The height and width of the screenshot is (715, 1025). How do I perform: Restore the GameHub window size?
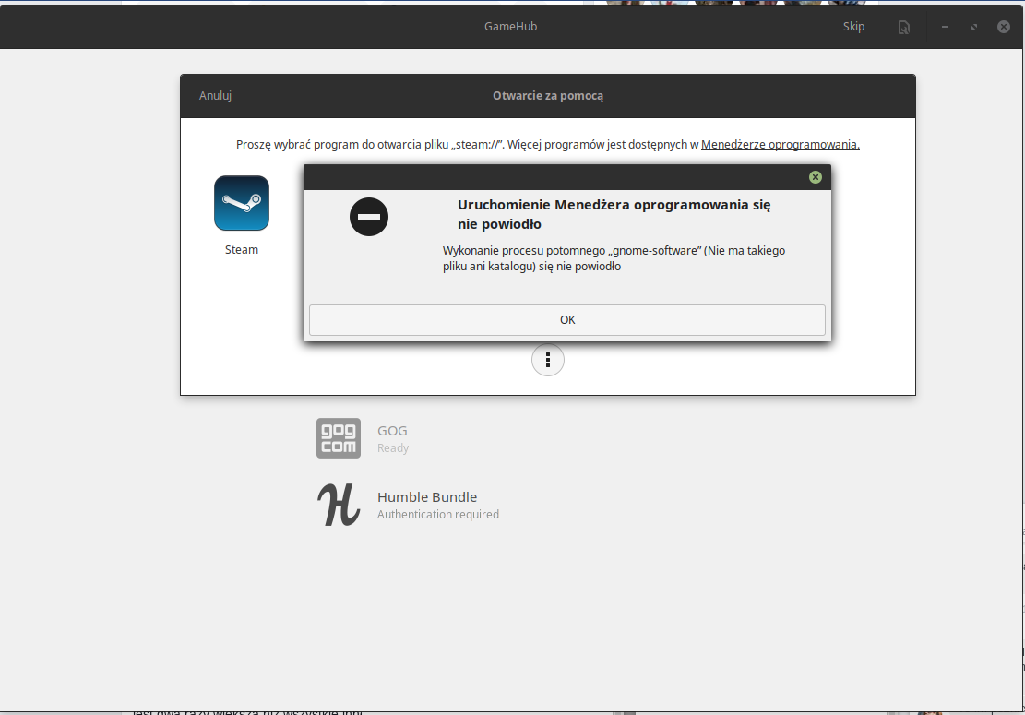click(974, 27)
